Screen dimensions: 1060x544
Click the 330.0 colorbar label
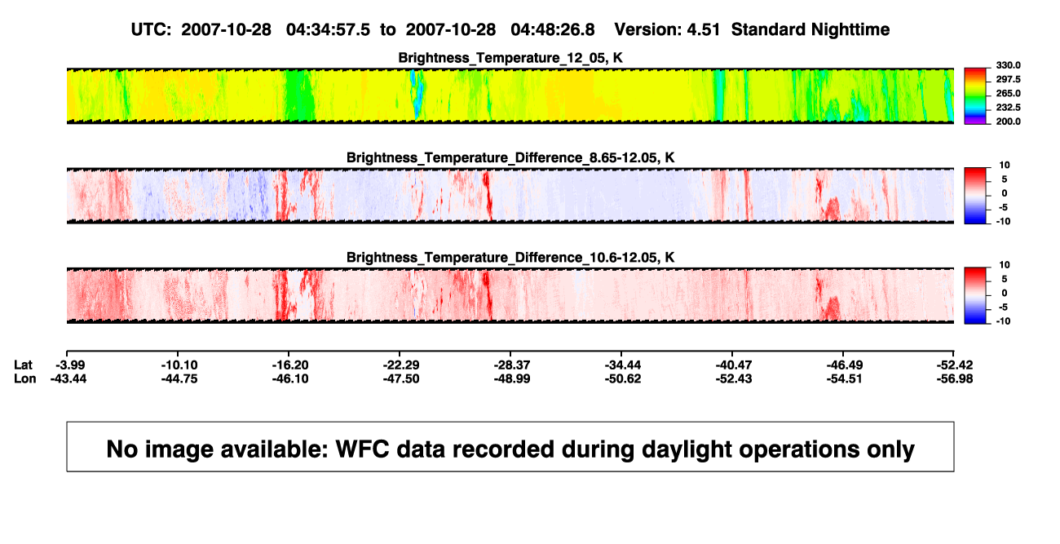[1008, 65]
